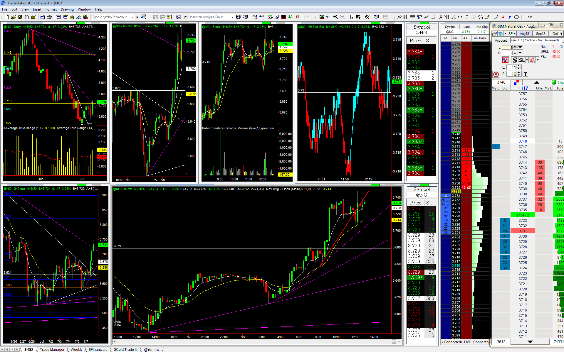Open the R quantity dropdown arrow
Viewport: 564px width, 352px height.
(x=520, y=53)
